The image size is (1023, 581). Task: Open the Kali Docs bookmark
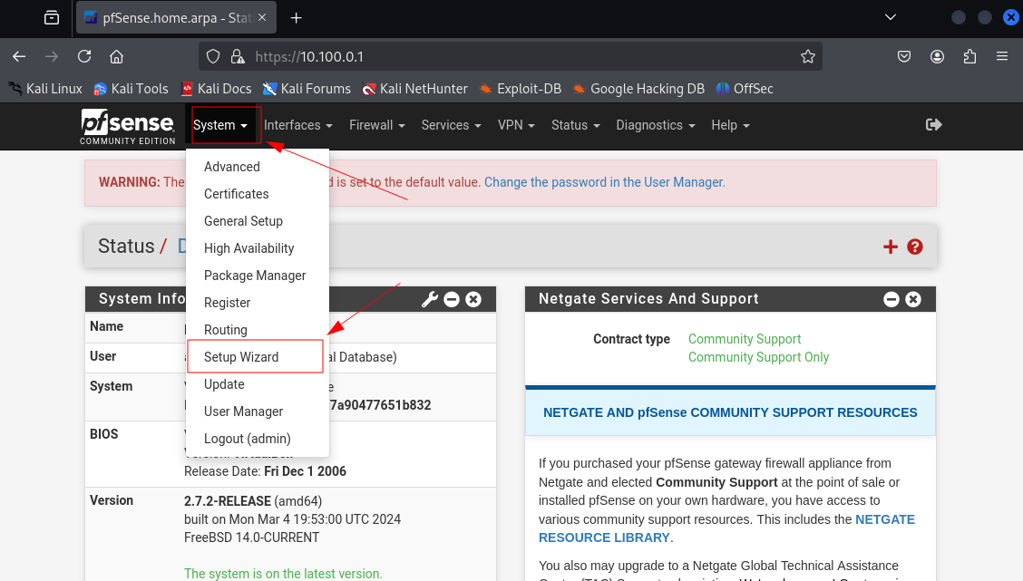[216, 89]
